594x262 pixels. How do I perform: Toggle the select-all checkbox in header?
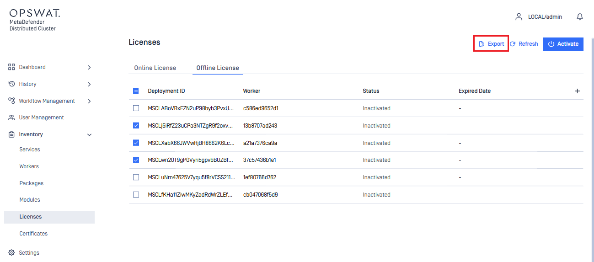click(136, 91)
